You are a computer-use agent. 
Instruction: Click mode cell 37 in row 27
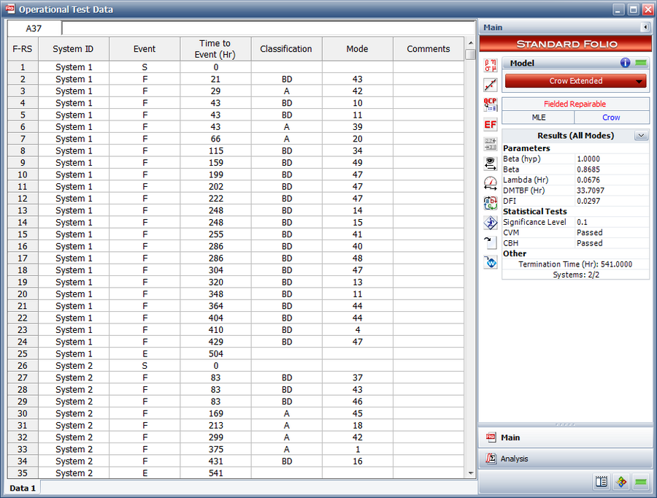358,378
